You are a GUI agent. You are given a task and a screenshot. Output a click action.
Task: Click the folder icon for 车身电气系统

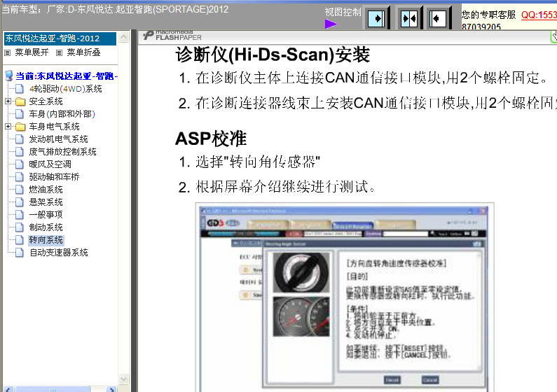20,127
